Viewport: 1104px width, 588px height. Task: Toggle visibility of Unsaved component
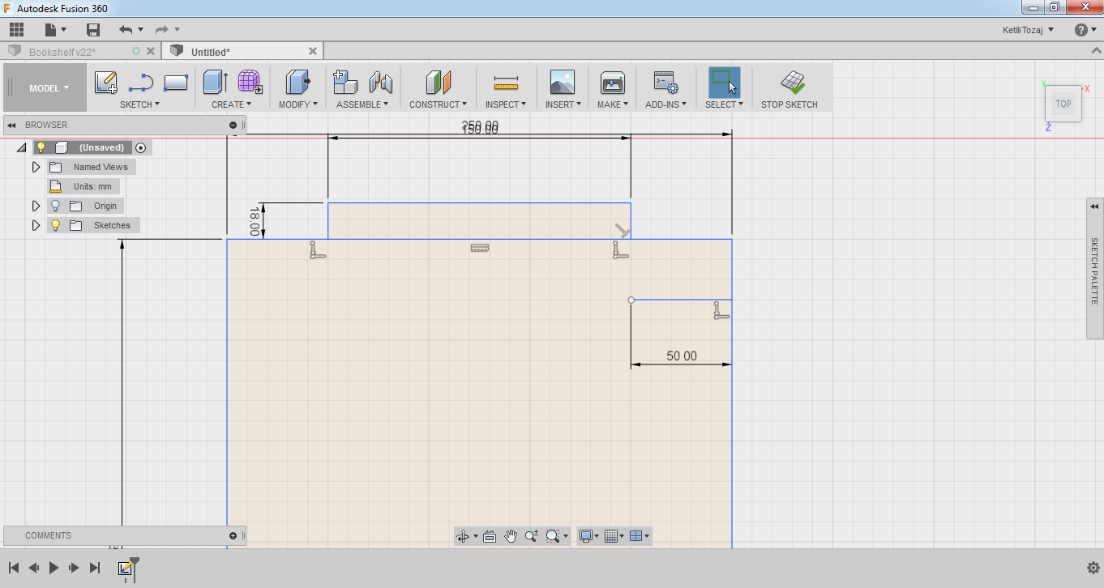(41, 147)
